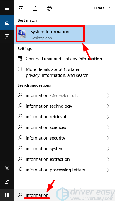Image resolution: width=115 pixels, height=201 pixels.
Task: Expand arrow next to information technology
Action: tap(108, 106)
